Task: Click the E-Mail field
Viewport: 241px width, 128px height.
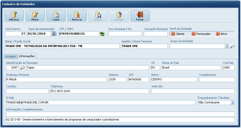Action: pyautogui.click(x=101, y=103)
